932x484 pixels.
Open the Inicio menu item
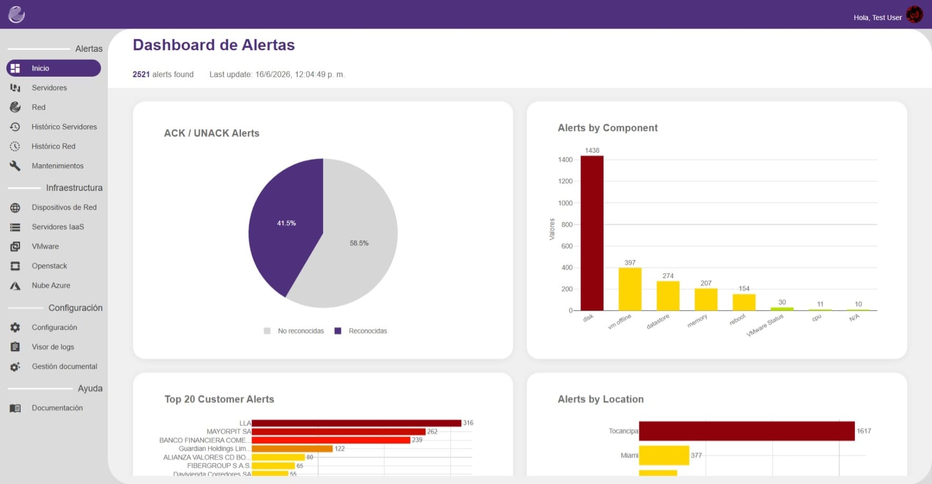coord(53,68)
